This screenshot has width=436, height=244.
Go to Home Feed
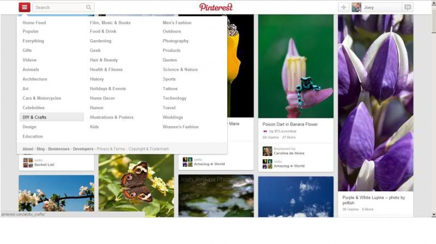click(34, 23)
